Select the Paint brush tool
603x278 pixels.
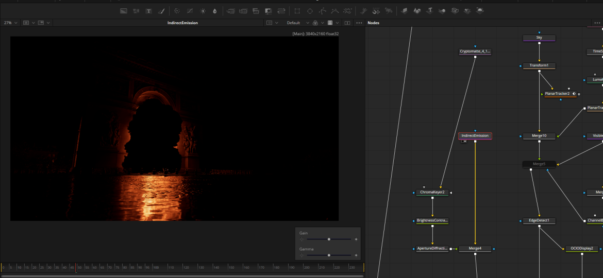[x=161, y=11]
